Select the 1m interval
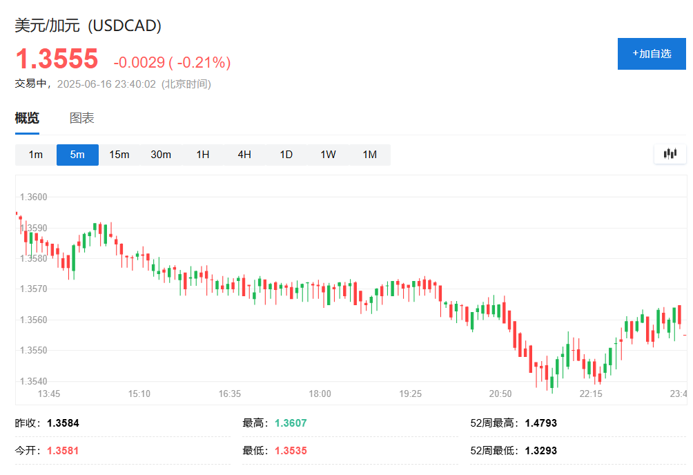The height and width of the screenshot is (475, 693). (x=36, y=155)
